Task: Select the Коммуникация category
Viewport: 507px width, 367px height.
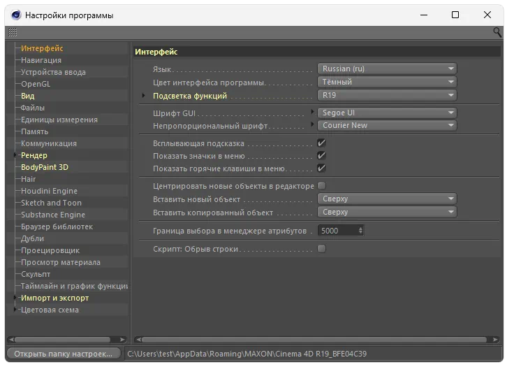Action: click(x=49, y=143)
